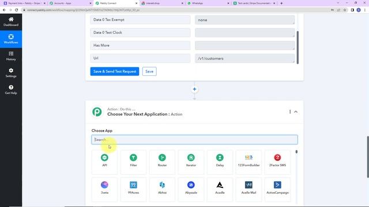This screenshot has width=369, height=207.
Task: Click the Data 0 Tax Exempt value field
Action: point(244,20)
